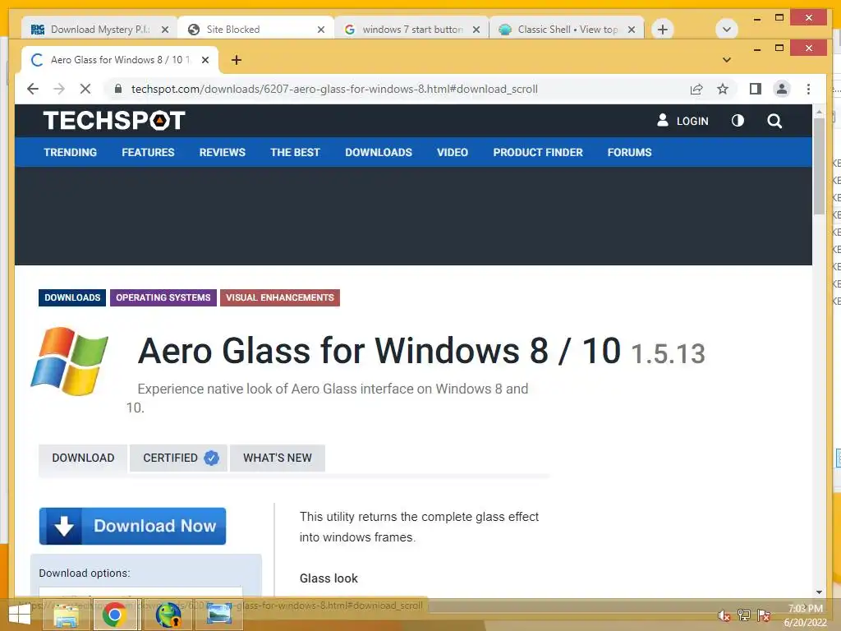841x631 pixels.
Task: Open File Explorer from the taskbar
Action: (x=66, y=615)
